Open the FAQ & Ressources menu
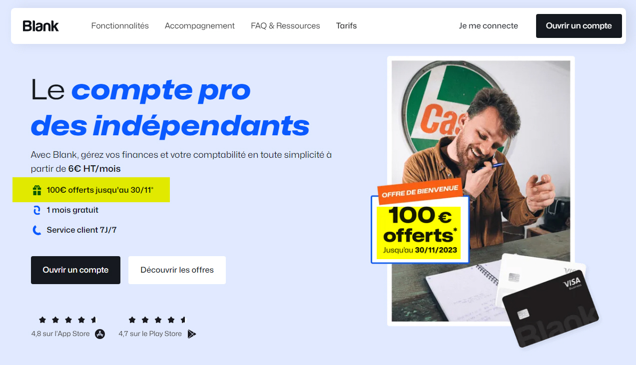This screenshot has width=636, height=365. click(285, 26)
